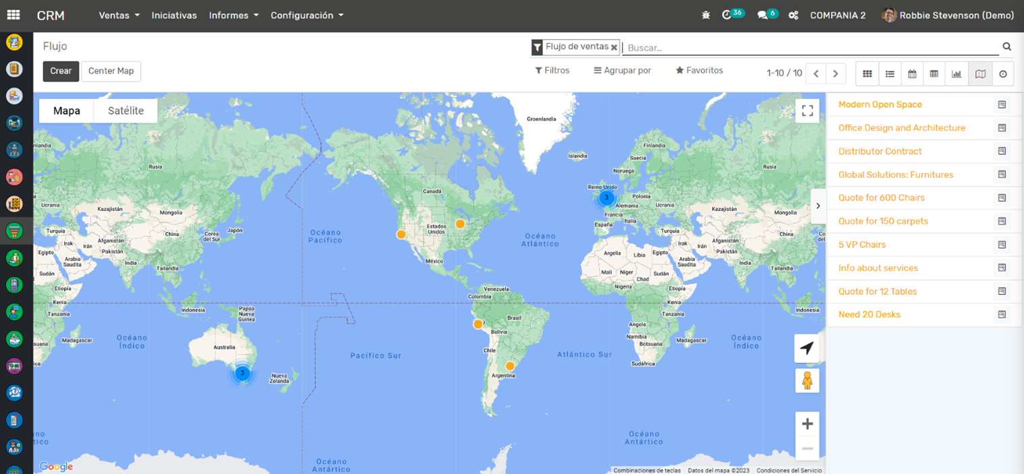The image size is (1024, 474).
Task: Open the Iniciativas menu item
Action: coord(174,15)
